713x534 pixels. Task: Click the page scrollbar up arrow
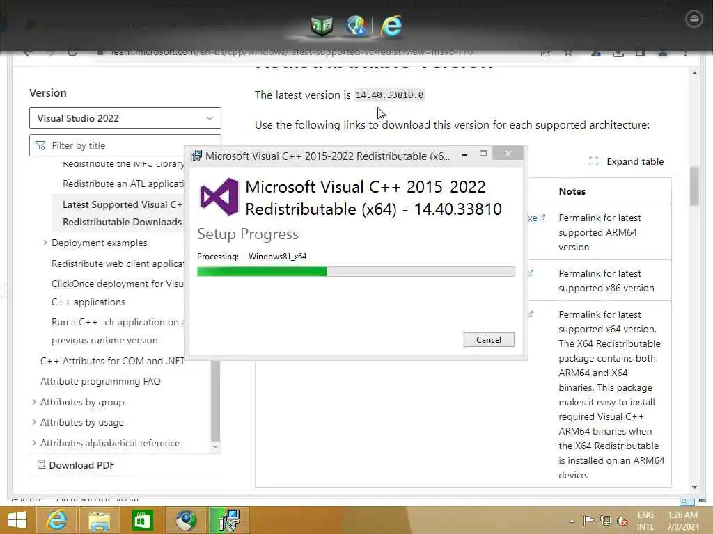point(694,73)
